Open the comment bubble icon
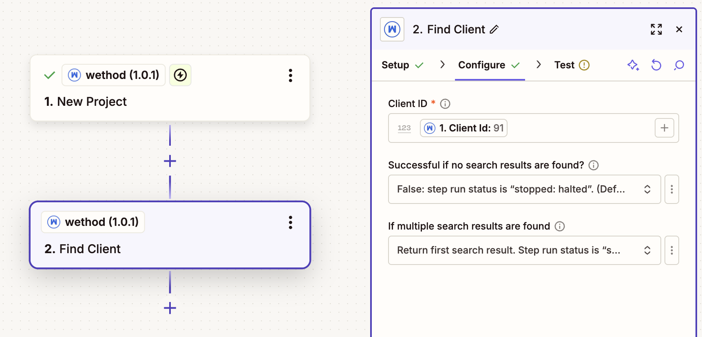 tap(679, 65)
